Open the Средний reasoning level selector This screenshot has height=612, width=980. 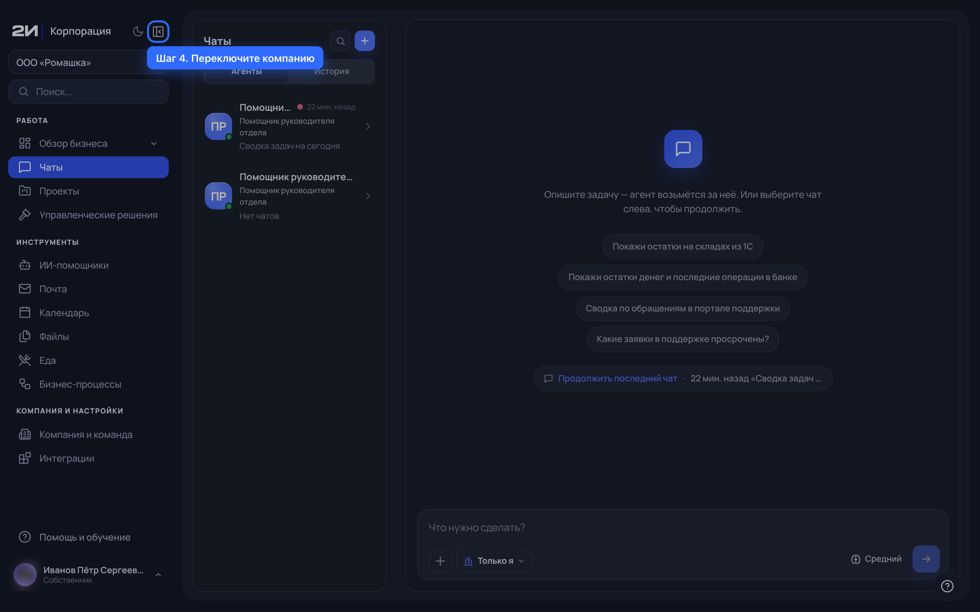tap(876, 559)
